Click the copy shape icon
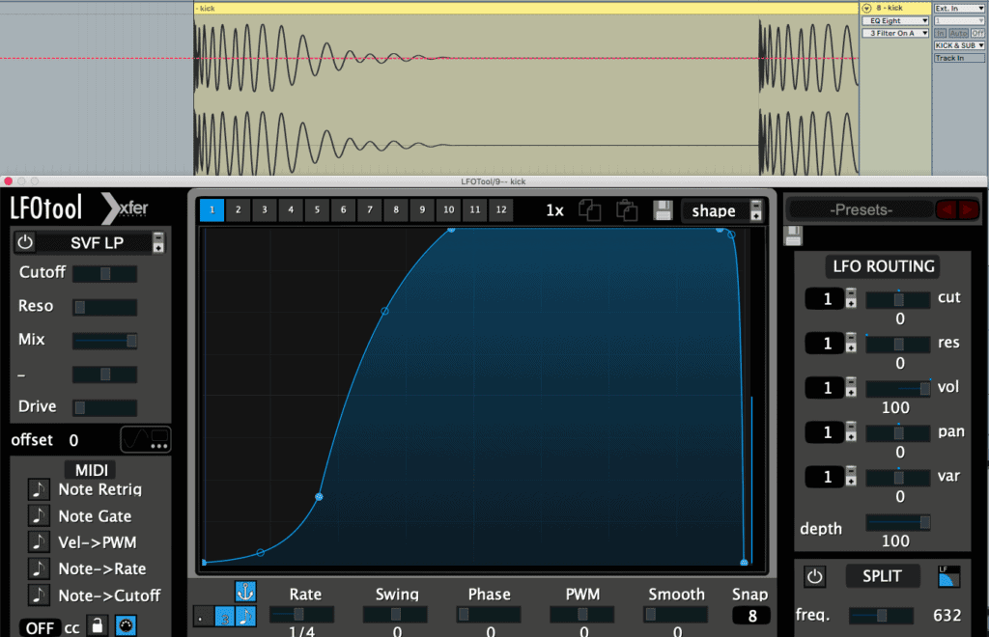 [590, 209]
